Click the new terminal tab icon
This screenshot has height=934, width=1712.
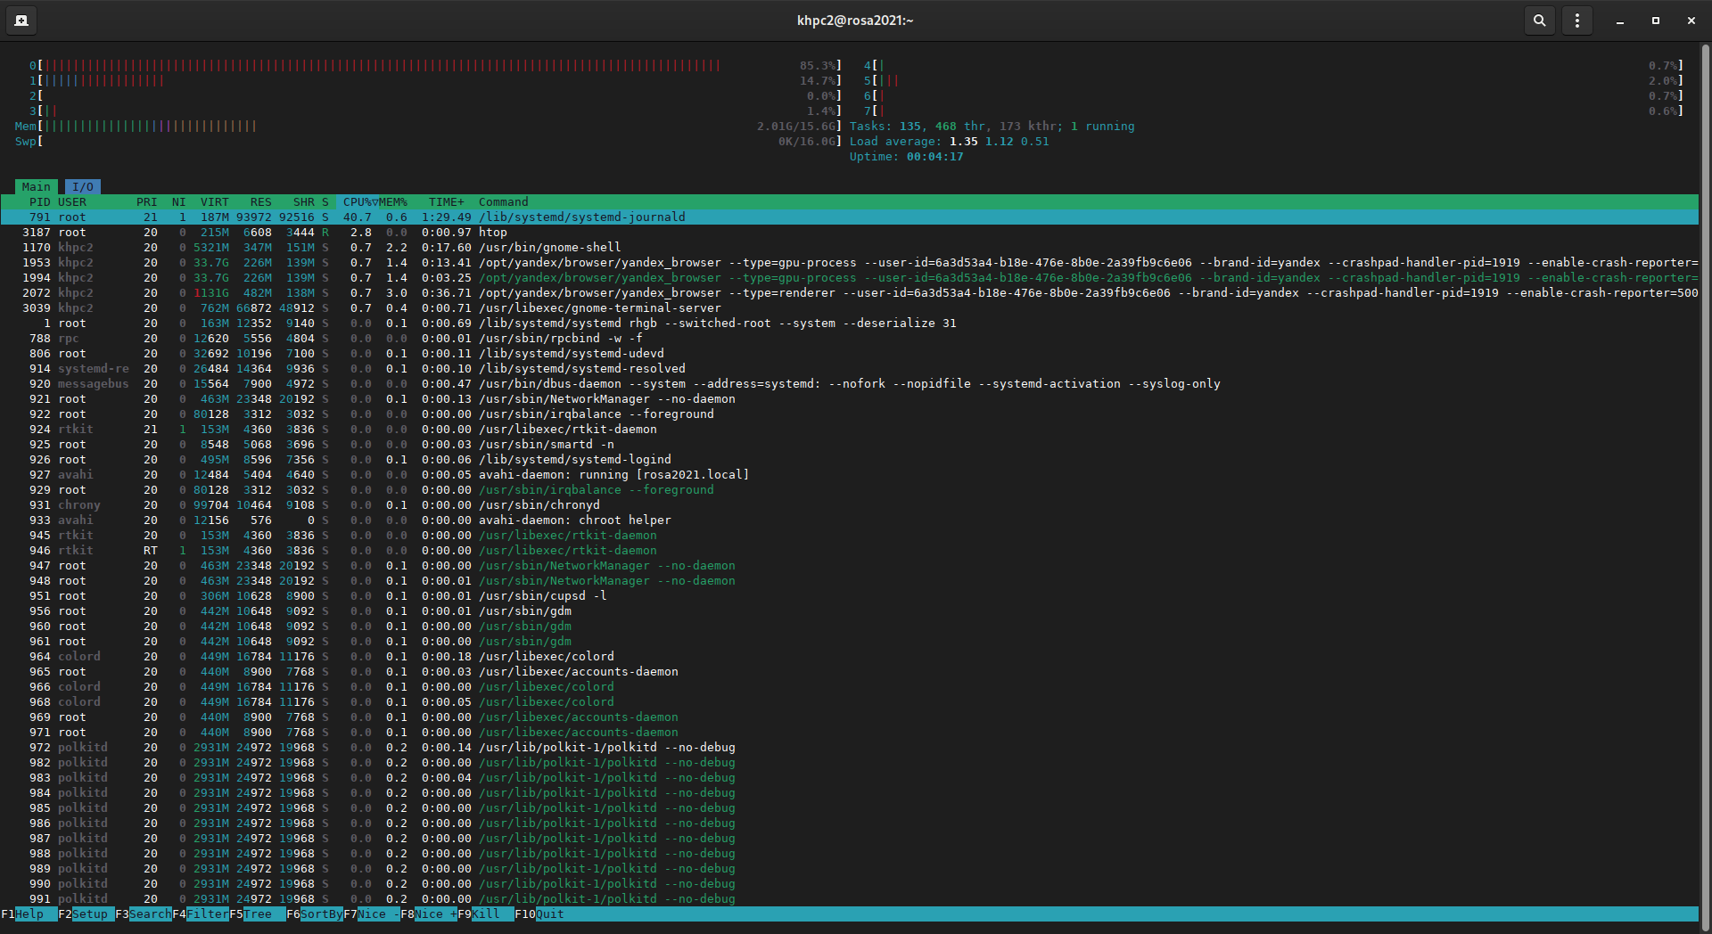21,20
